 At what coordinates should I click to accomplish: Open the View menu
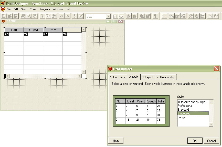coord(24,9)
